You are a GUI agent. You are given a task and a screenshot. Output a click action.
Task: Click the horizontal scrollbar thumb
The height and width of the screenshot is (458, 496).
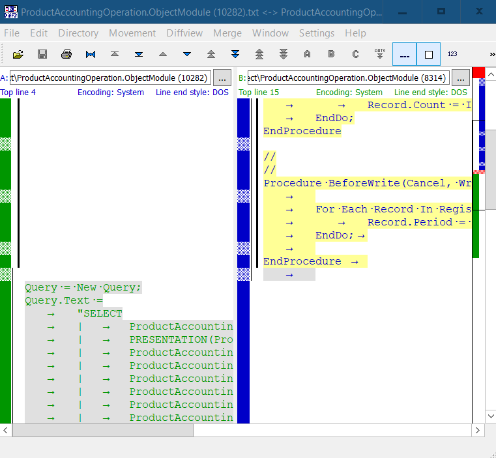103,431
